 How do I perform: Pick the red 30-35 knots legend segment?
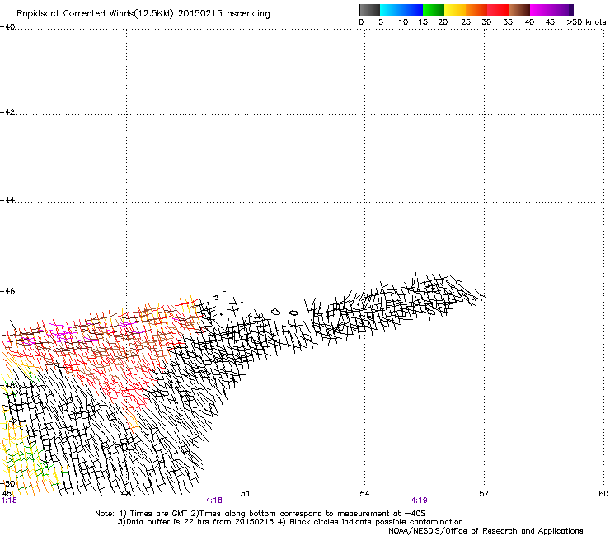498,10
